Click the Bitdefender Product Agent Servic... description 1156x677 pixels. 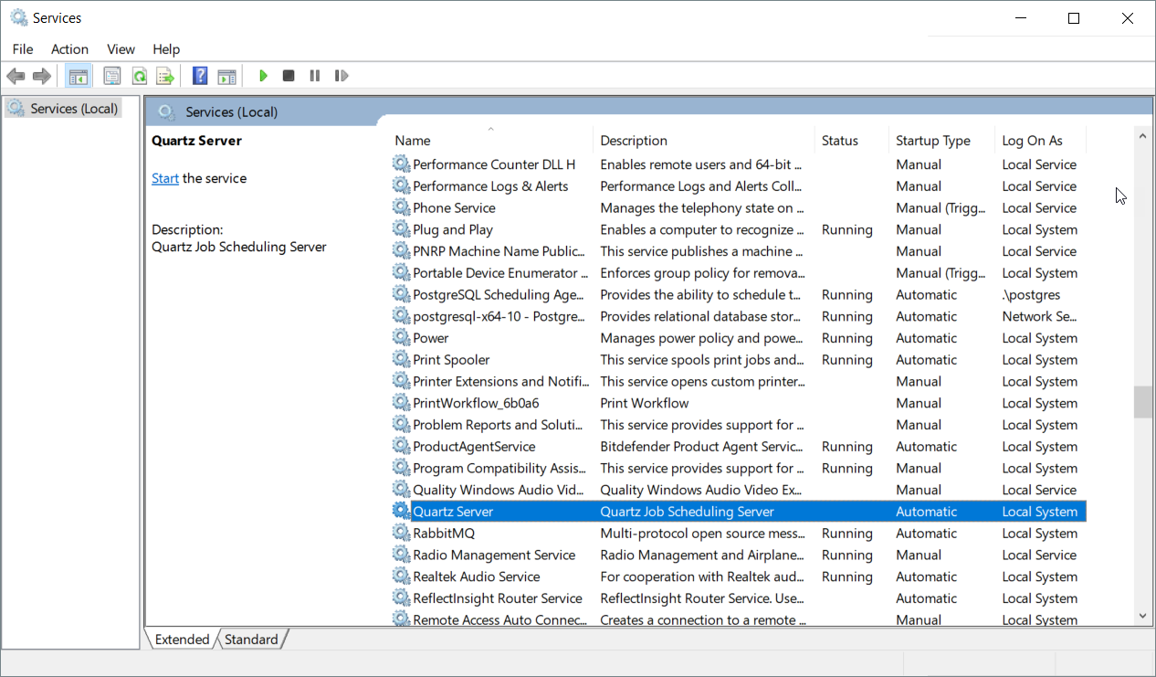[702, 446]
